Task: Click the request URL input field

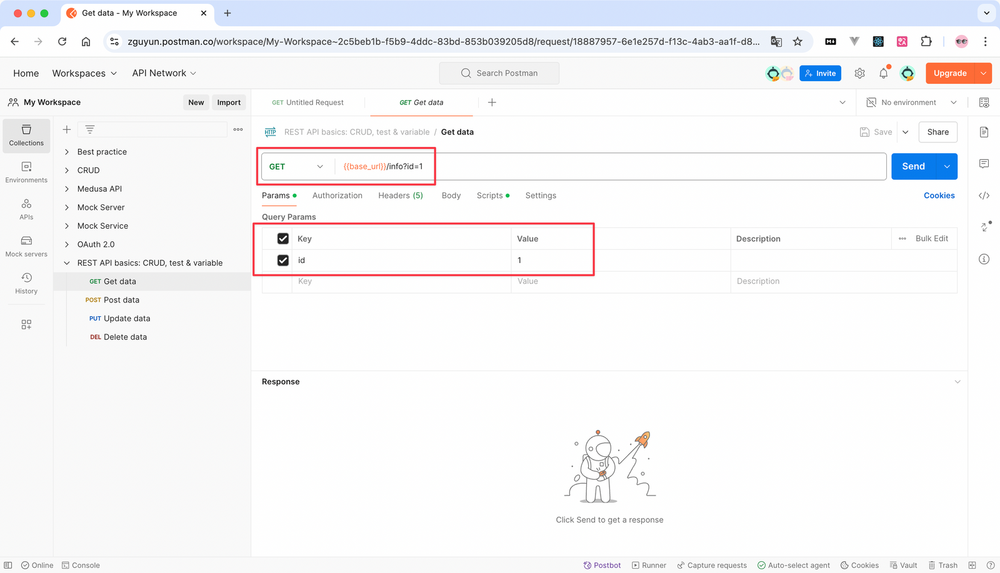Action: click(x=625, y=167)
